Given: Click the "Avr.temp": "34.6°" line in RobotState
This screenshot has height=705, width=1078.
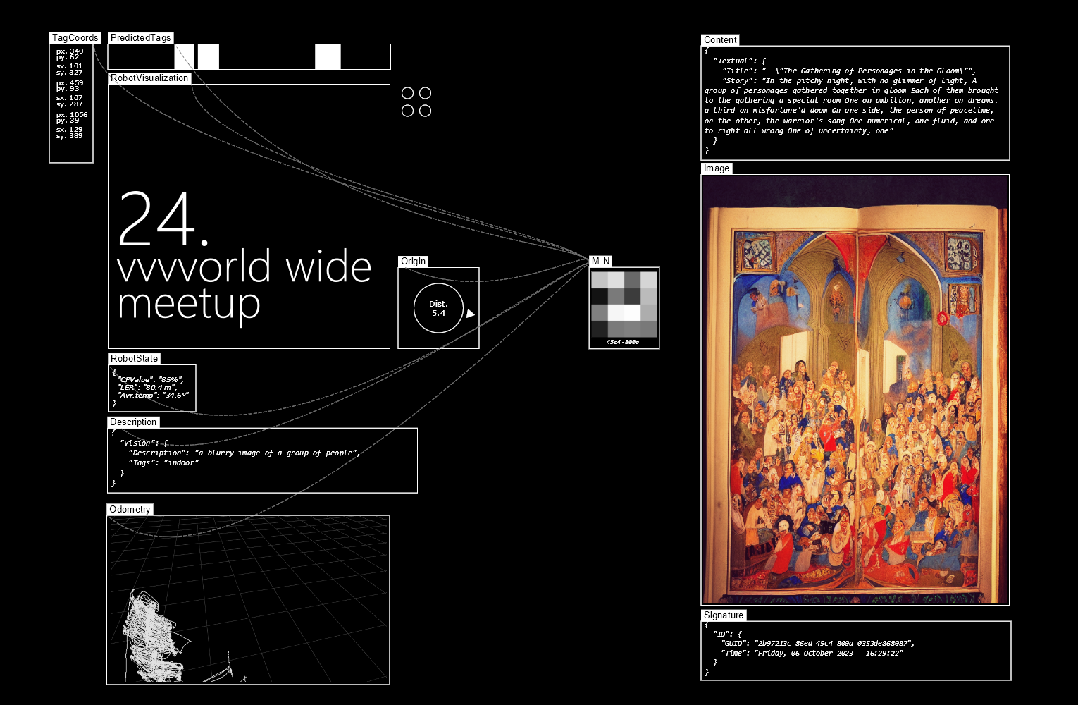Looking at the screenshot, I should click(154, 395).
